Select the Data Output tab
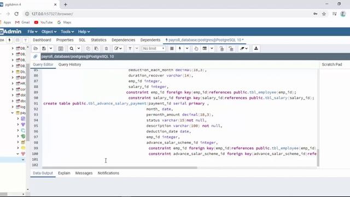 pyautogui.click(x=43, y=173)
